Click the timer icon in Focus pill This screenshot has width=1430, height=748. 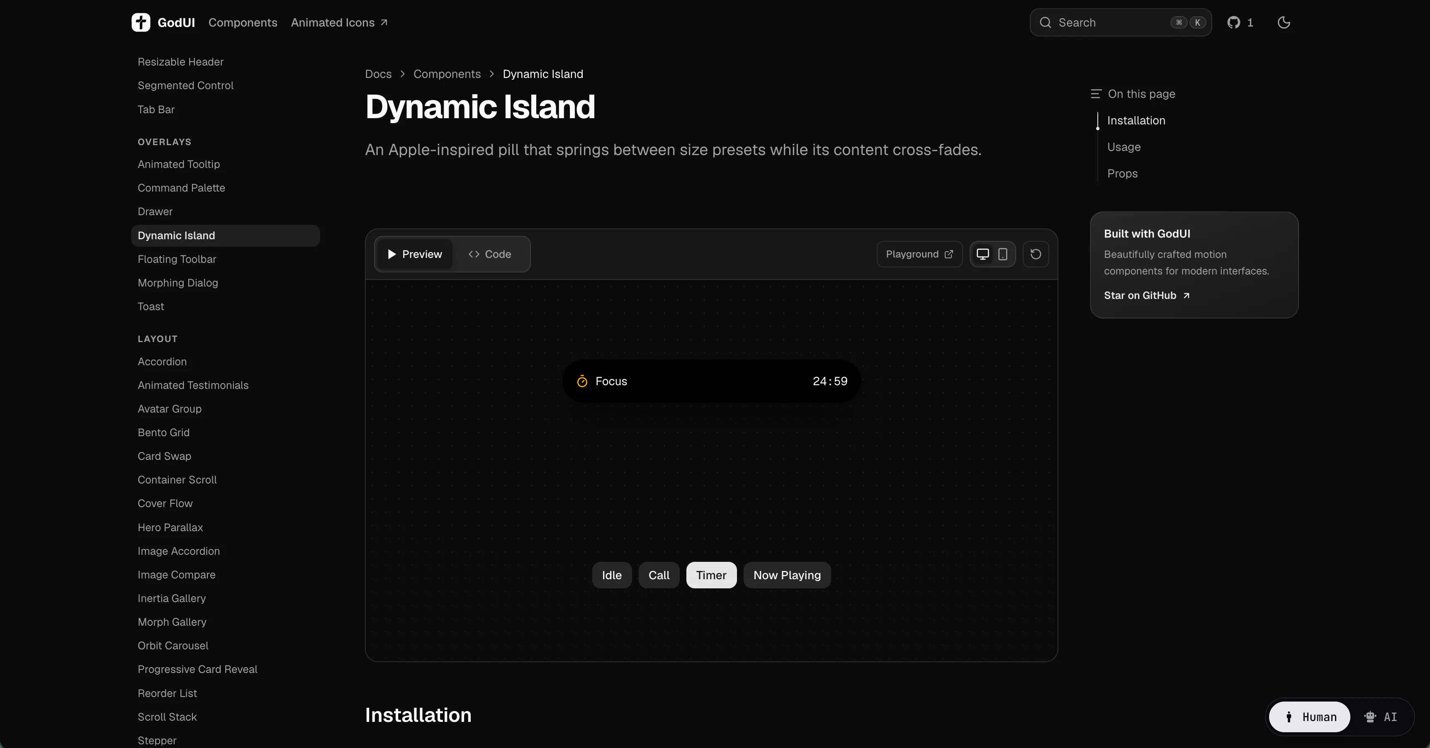click(582, 381)
